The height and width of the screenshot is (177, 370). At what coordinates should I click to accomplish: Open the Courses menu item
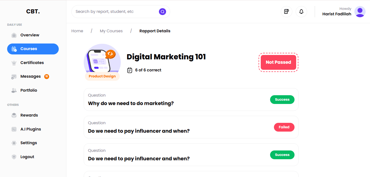coord(33,49)
